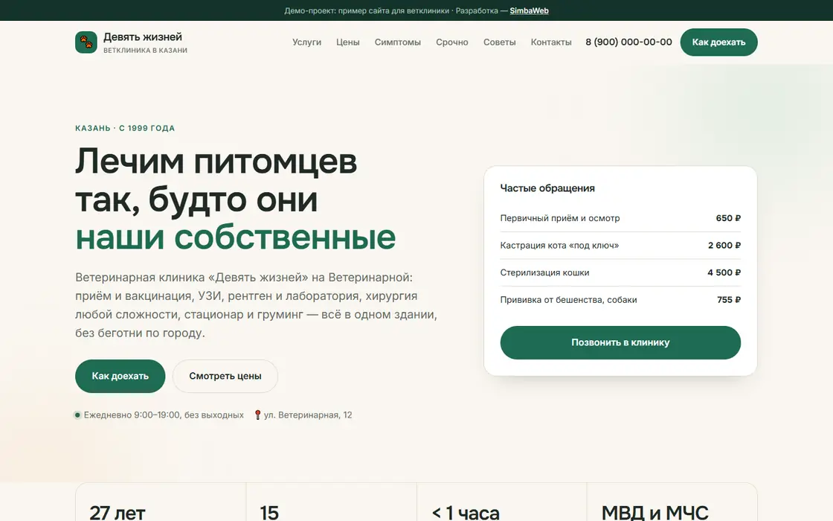Screen dimensions: 833x521
Task: Open the Услуги menu item
Action: pos(306,42)
